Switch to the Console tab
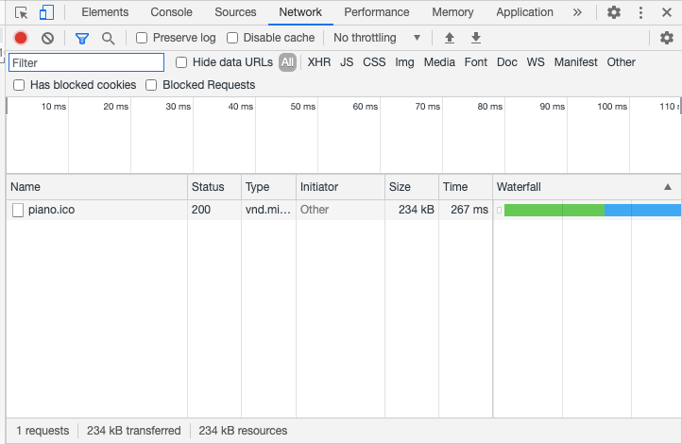This screenshot has width=682, height=444. (171, 12)
